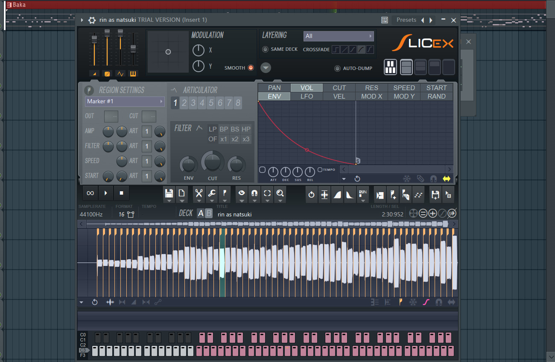Click the loop (infinity) playback button
The width and height of the screenshot is (555, 362).
pyautogui.click(x=90, y=193)
